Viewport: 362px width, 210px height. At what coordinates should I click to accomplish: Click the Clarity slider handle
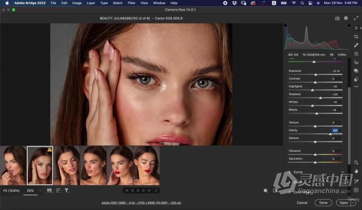coord(330,134)
